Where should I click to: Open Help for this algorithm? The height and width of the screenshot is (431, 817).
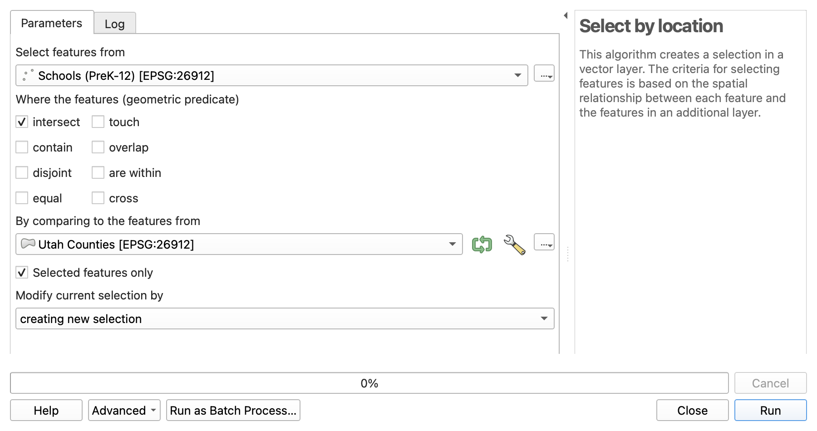pos(46,410)
